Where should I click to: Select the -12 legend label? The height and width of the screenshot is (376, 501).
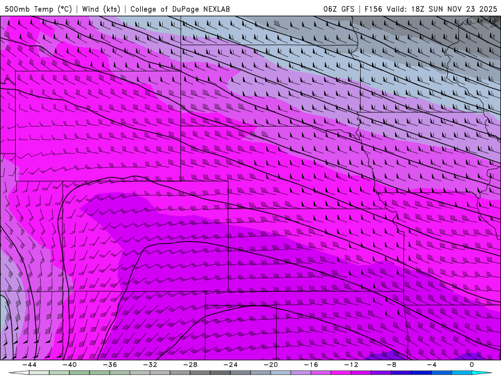[351, 365]
